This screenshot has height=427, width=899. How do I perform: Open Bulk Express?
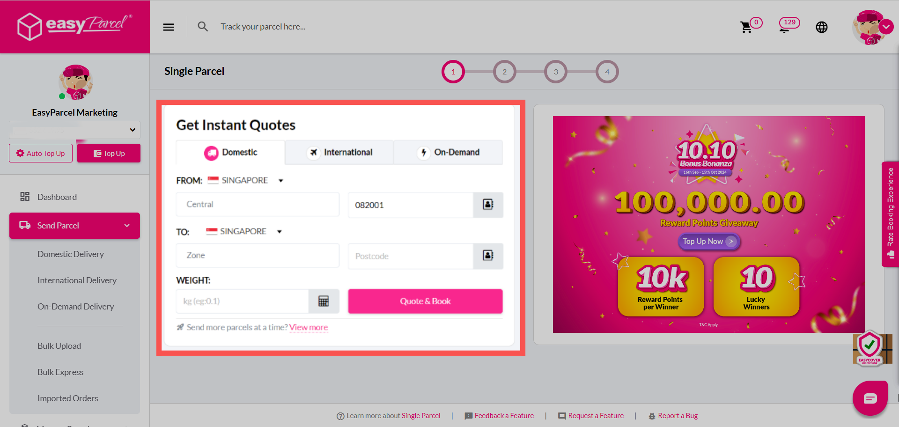point(60,372)
